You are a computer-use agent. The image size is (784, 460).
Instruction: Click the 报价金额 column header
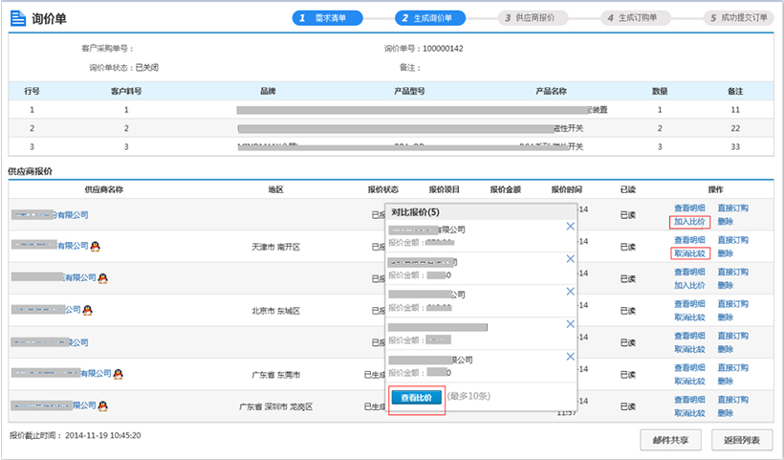(506, 189)
